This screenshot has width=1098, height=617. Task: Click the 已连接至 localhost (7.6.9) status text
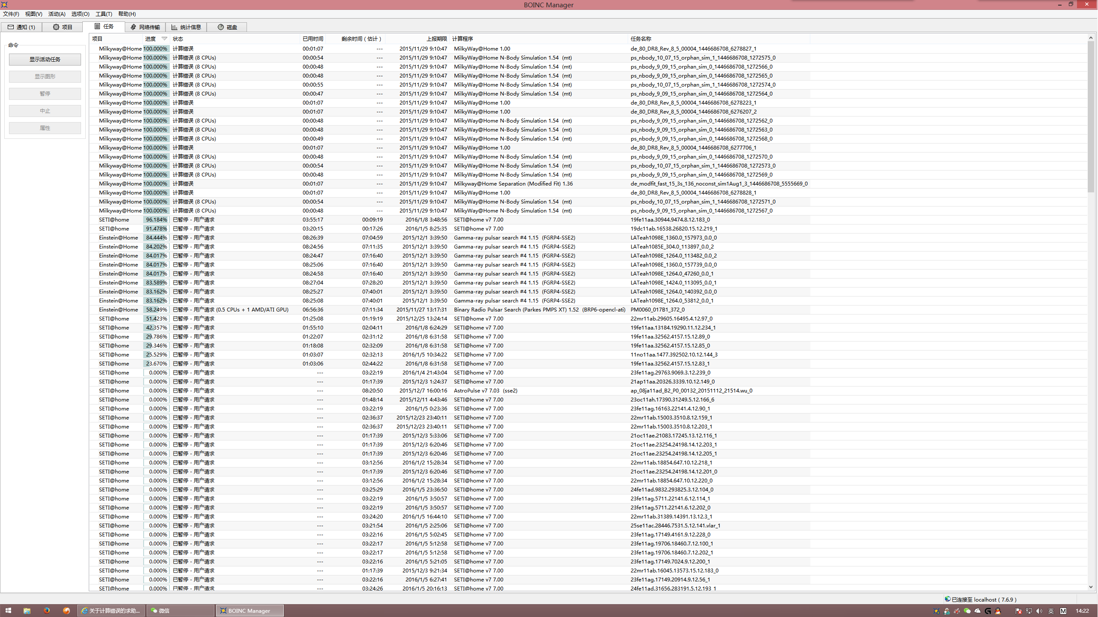click(984, 599)
